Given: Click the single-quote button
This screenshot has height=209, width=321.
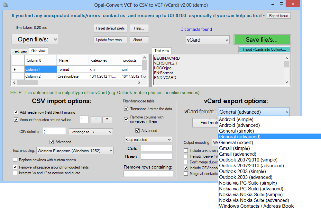Looking at the screenshot, I should [x=96, y=120].
